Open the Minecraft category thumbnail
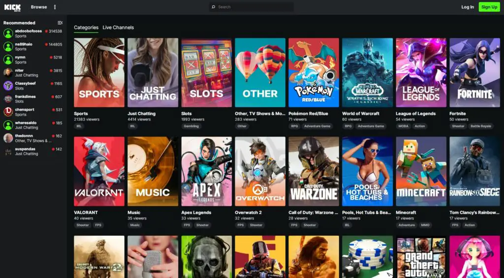504x278 pixels. click(x=421, y=171)
